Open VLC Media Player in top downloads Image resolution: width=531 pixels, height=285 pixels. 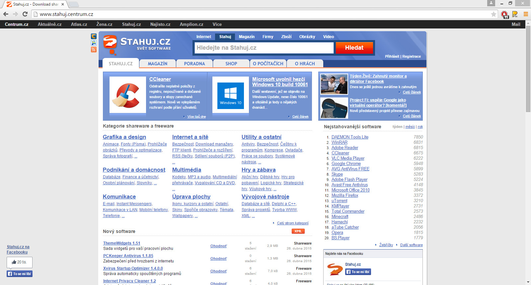(348, 158)
